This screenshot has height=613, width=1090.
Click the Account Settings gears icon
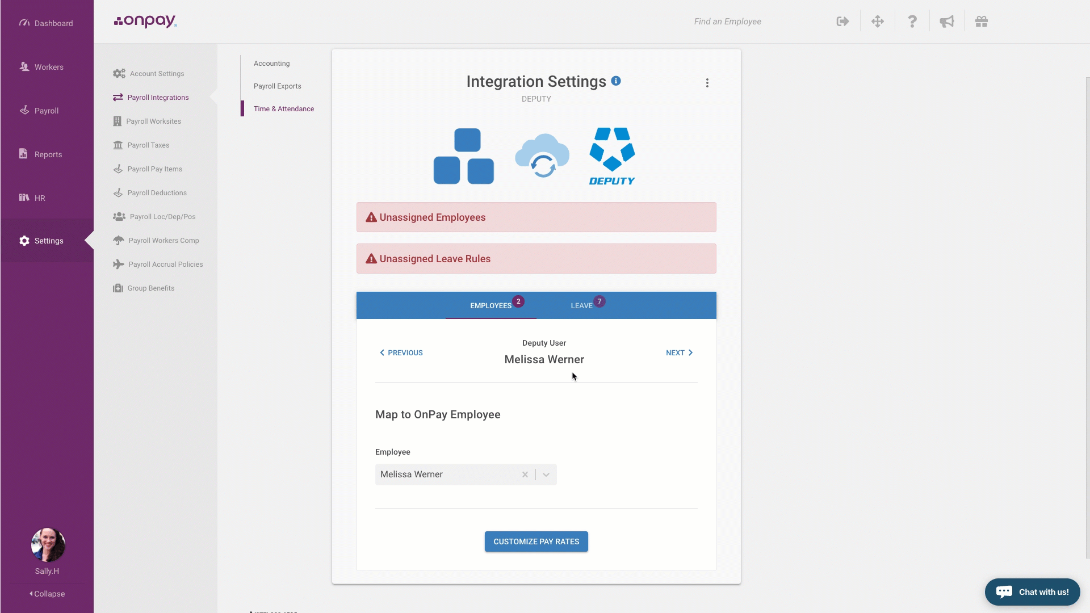tap(119, 74)
